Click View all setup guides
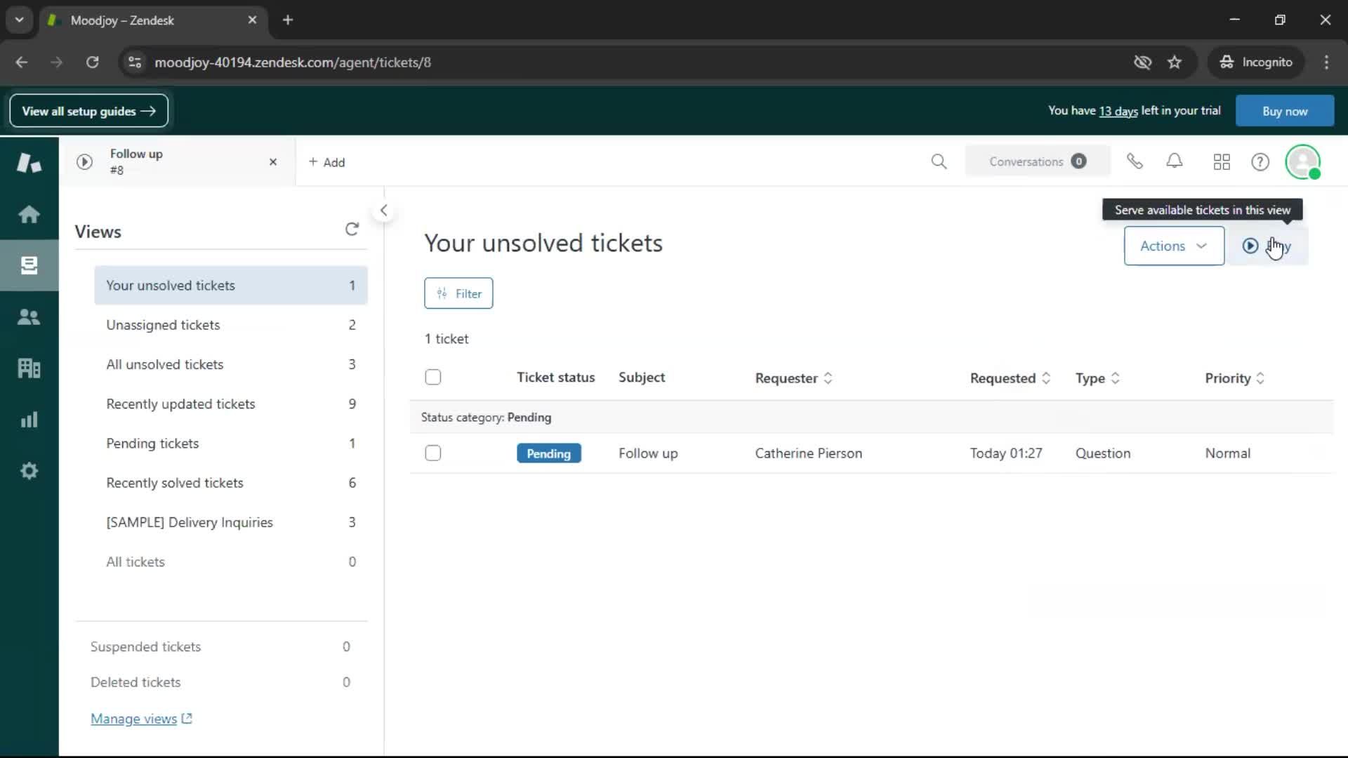 89,111
